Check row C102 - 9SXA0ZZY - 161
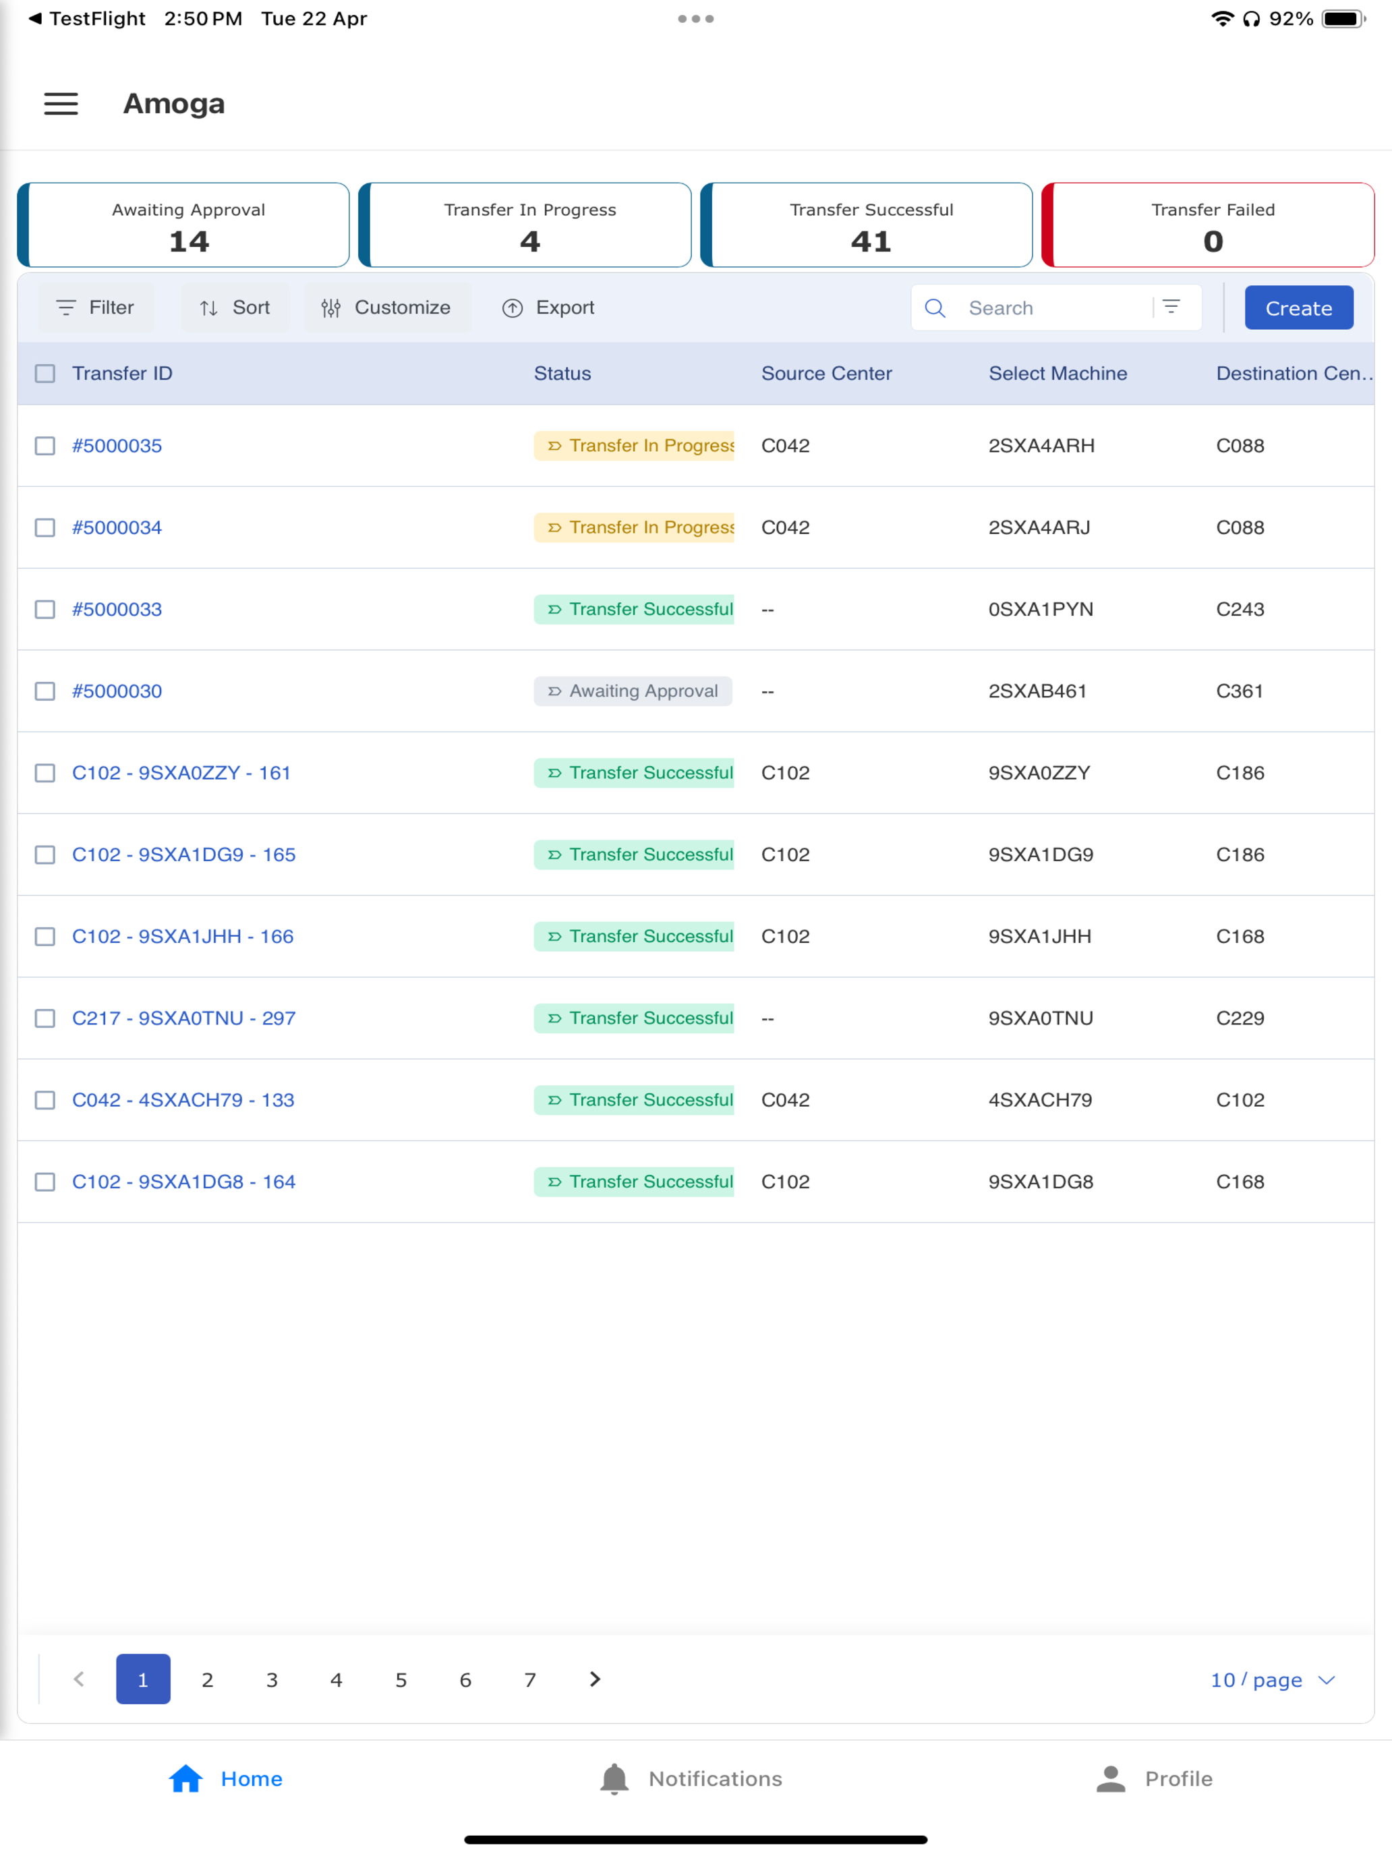Image resolution: width=1392 pixels, height=1856 pixels. point(45,773)
